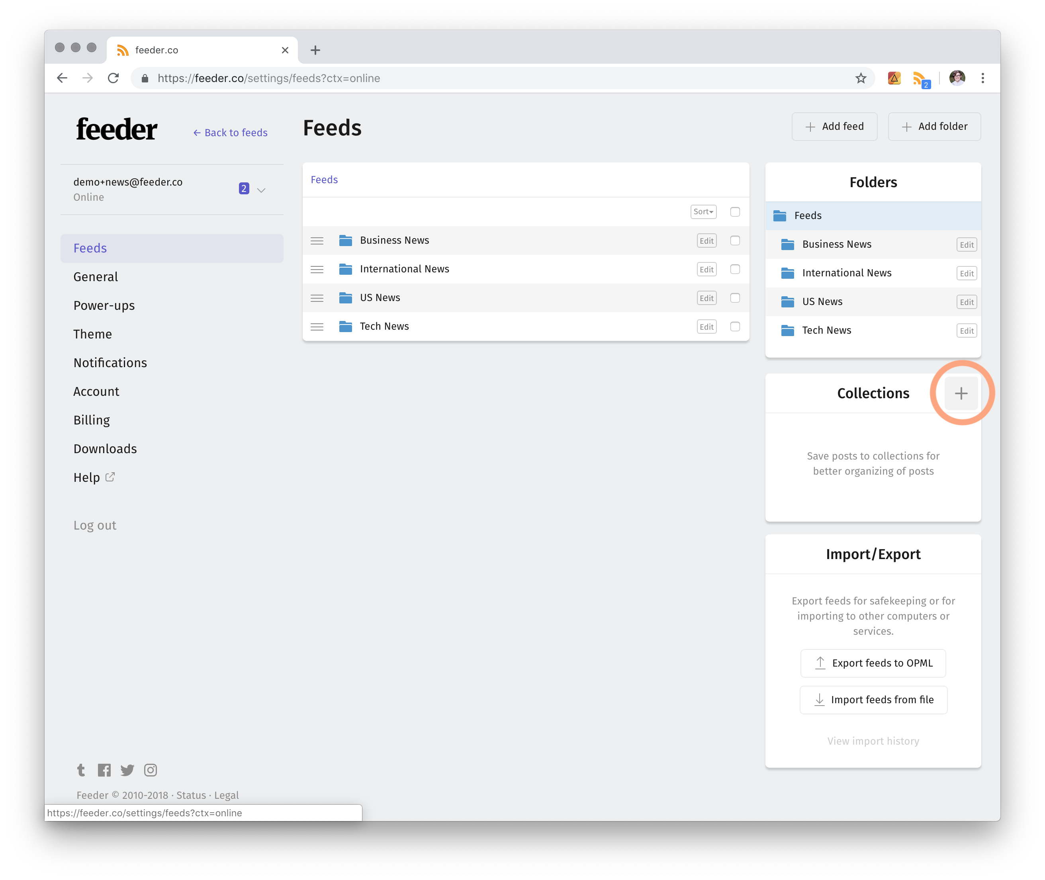Click the add Collections plus icon

(x=961, y=393)
